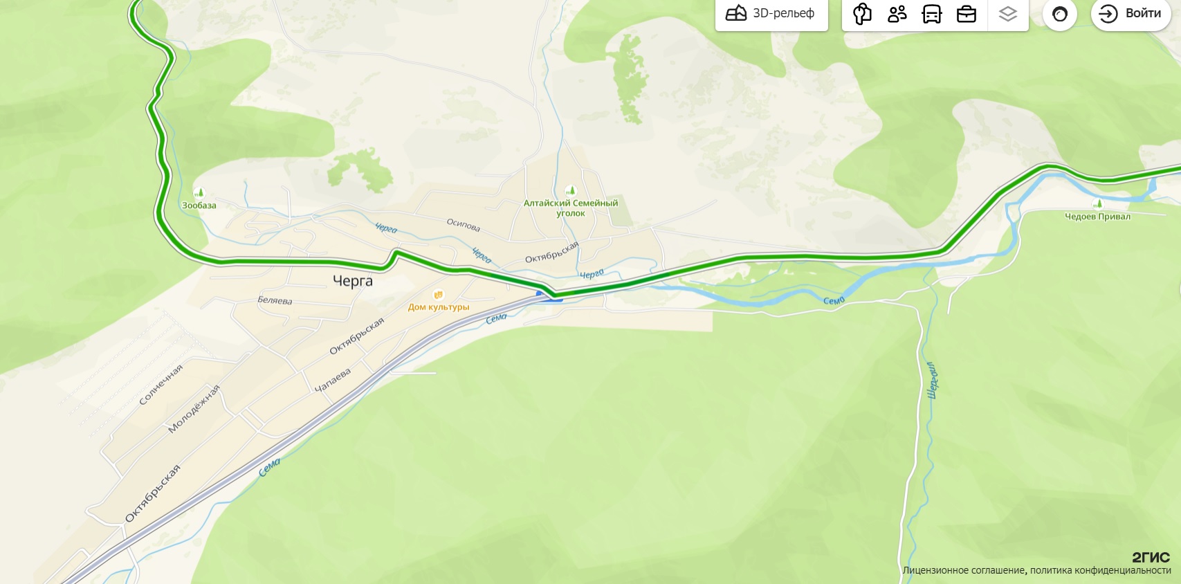The height and width of the screenshot is (584, 1181).
Task: Click the 2ГИС logo
Action: tap(1151, 557)
